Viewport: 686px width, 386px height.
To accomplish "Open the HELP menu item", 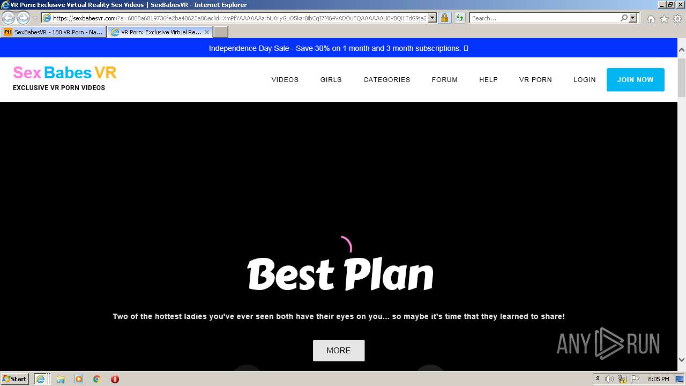I will (x=488, y=79).
